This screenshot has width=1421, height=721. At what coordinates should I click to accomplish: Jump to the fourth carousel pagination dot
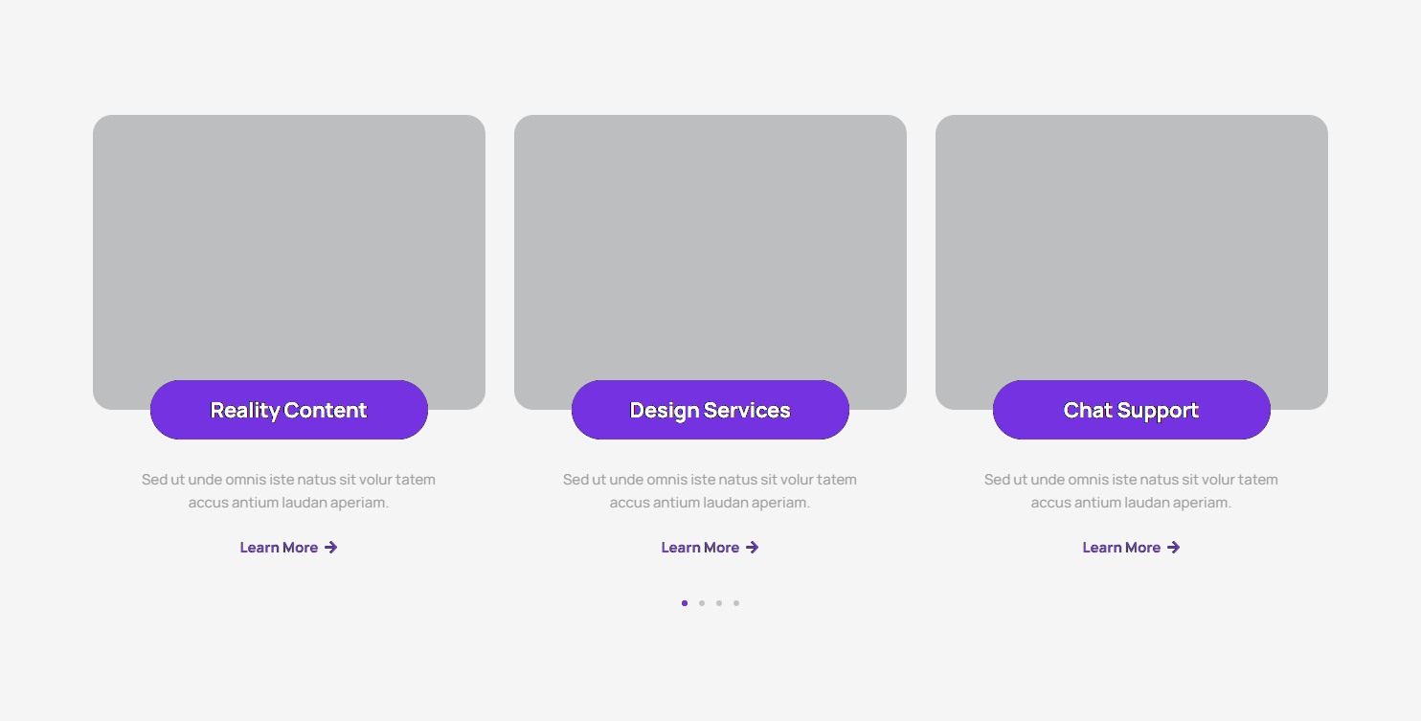[x=736, y=603]
